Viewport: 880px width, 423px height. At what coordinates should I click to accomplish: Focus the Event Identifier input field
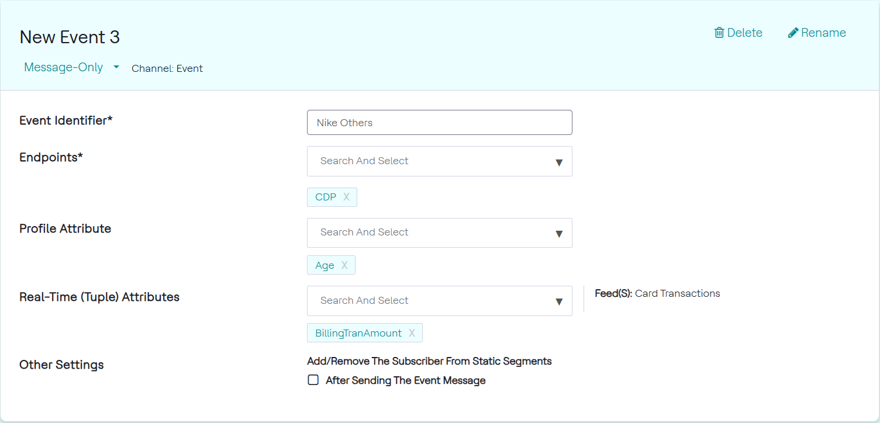[x=439, y=123]
